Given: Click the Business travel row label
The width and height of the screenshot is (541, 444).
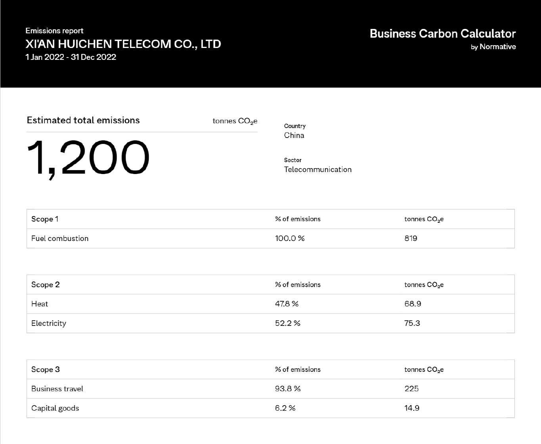Looking at the screenshot, I should 57,389.
